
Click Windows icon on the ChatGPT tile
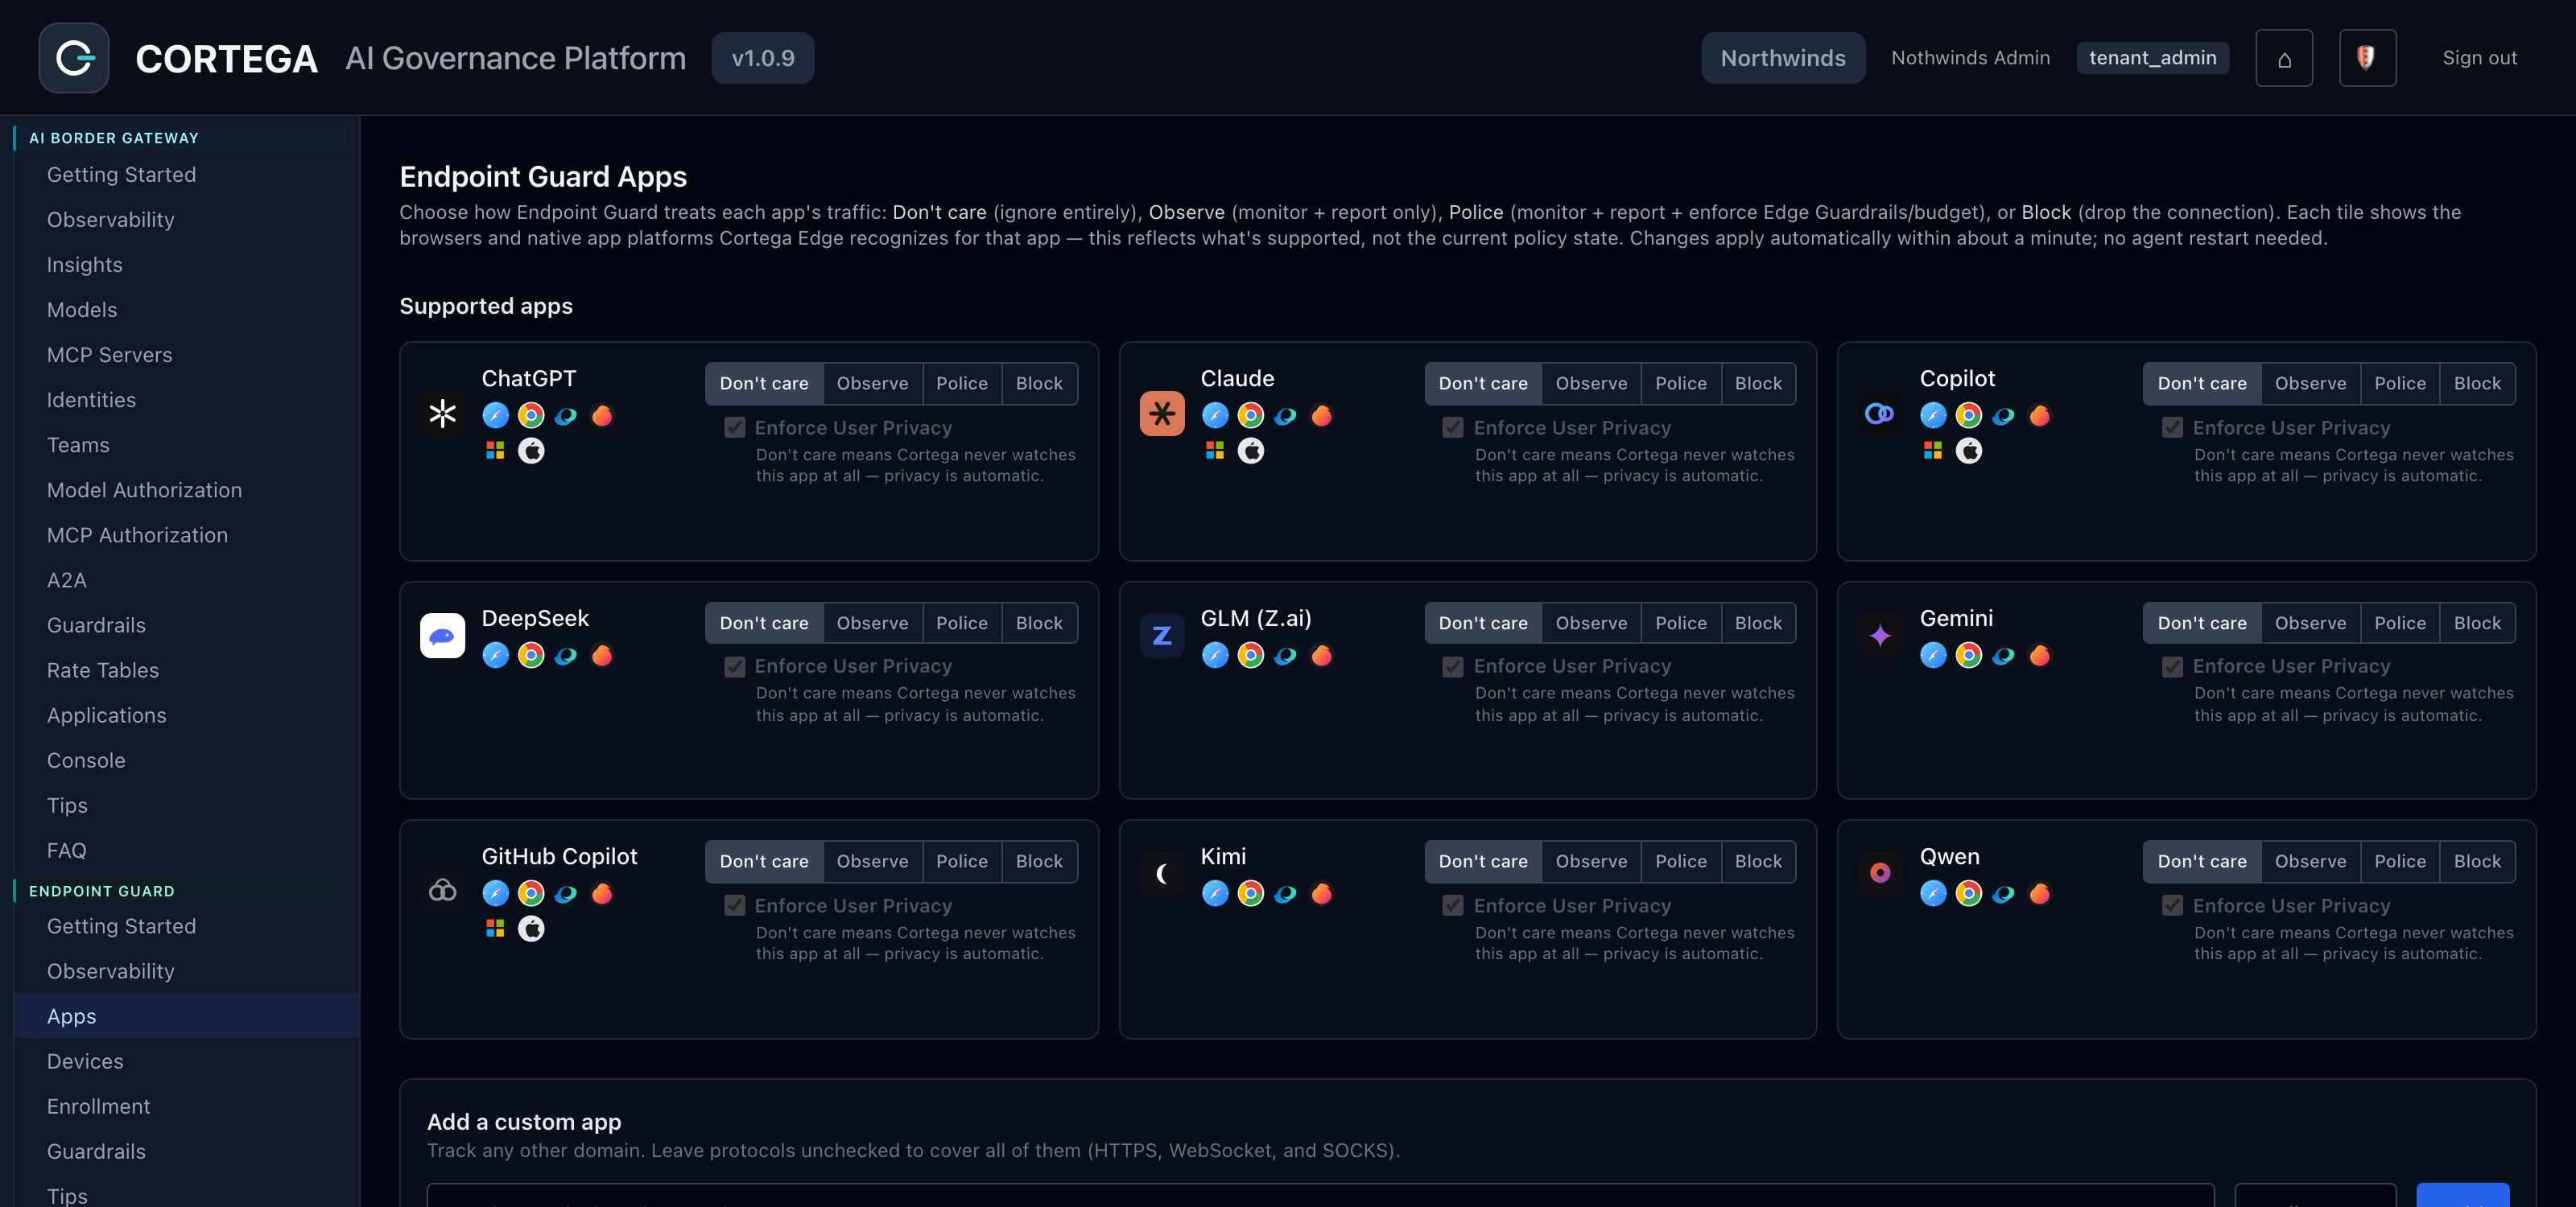coord(495,451)
